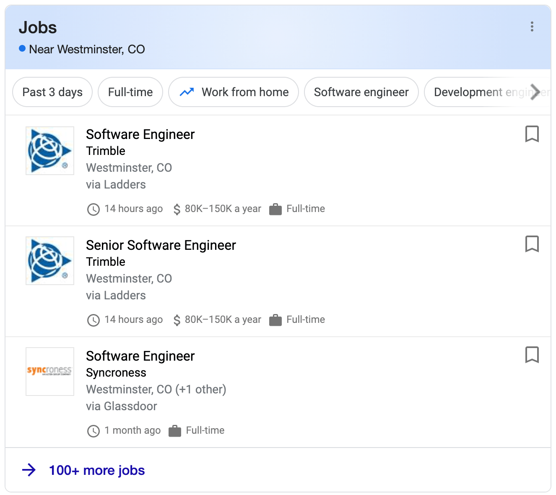Open the 100+ more jobs link
556x495 pixels.
pos(96,470)
